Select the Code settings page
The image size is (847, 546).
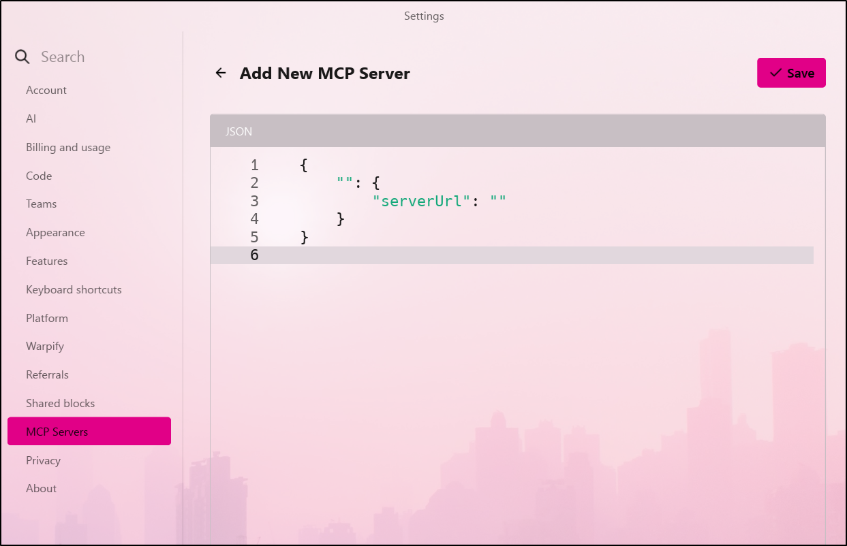coord(39,176)
